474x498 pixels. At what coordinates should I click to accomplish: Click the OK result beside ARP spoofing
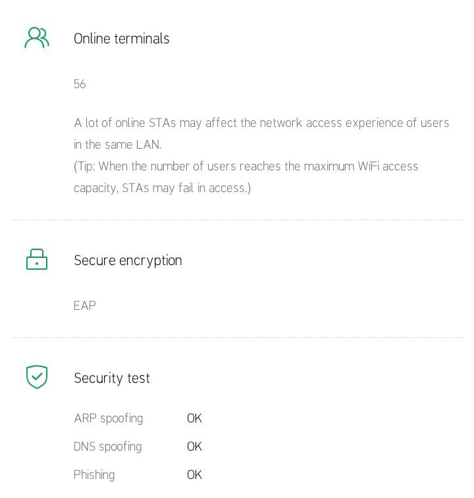coord(194,418)
